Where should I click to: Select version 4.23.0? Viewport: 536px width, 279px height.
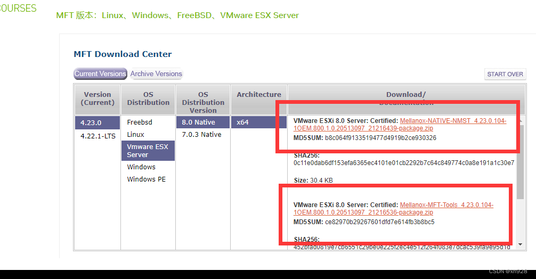[x=98, y=122]
